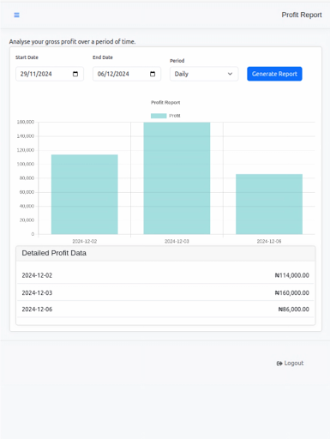Click the Logout link

tap(290, 364)
